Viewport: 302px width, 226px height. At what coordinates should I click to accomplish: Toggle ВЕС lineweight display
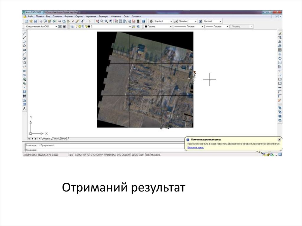click(x=148, y=155)
